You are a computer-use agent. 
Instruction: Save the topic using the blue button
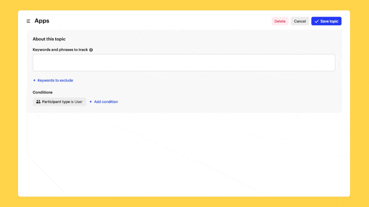(x=326, y=21)
